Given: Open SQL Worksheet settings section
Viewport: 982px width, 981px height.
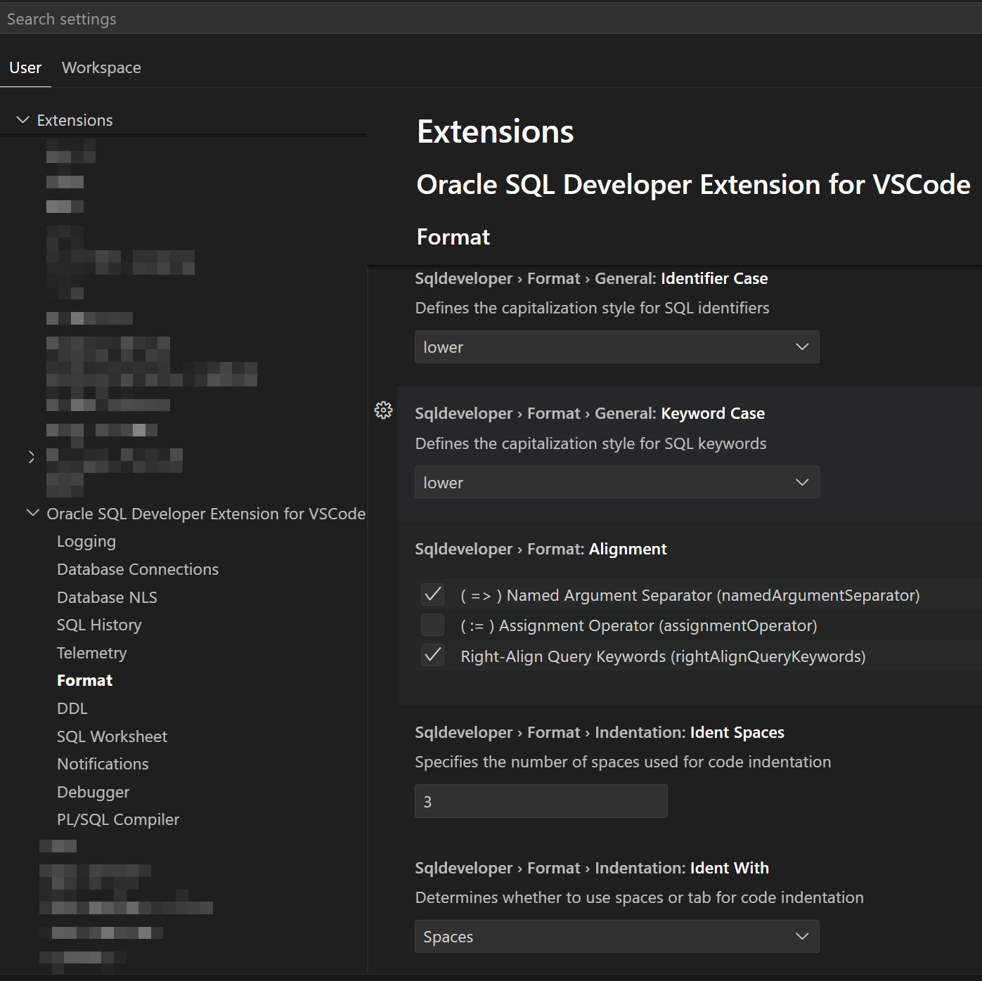Looking at the screenshot, I should point(112,736).
